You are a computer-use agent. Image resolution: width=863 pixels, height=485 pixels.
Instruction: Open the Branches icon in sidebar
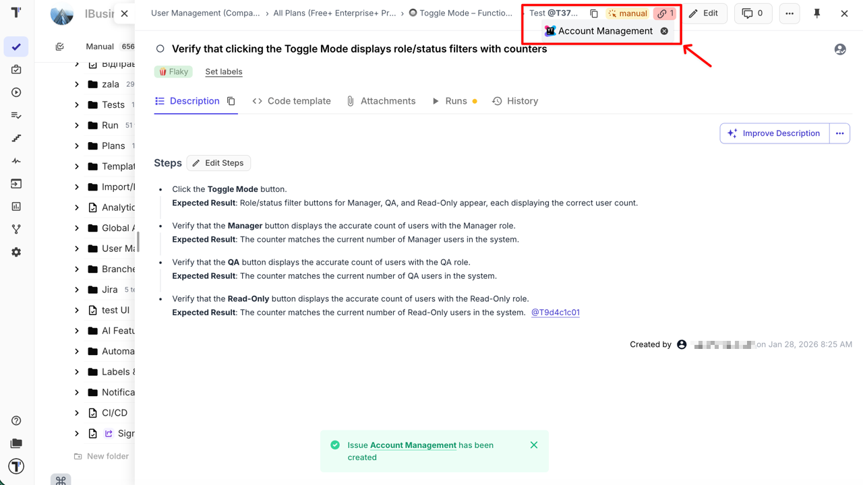16,229
